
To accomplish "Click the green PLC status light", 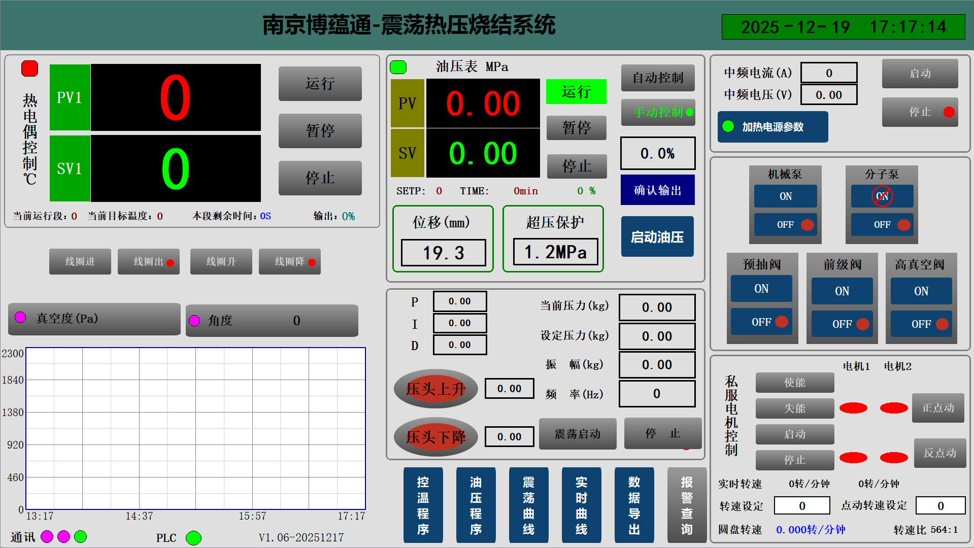I will (x=193, y=537).
